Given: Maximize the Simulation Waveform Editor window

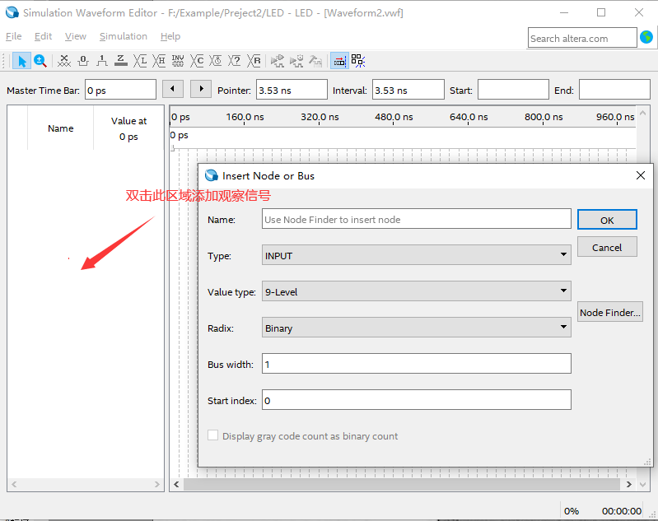Looking at the screenshot, I should point(601,12).
